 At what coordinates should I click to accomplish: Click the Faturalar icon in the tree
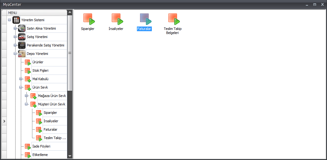coord(39,130)
